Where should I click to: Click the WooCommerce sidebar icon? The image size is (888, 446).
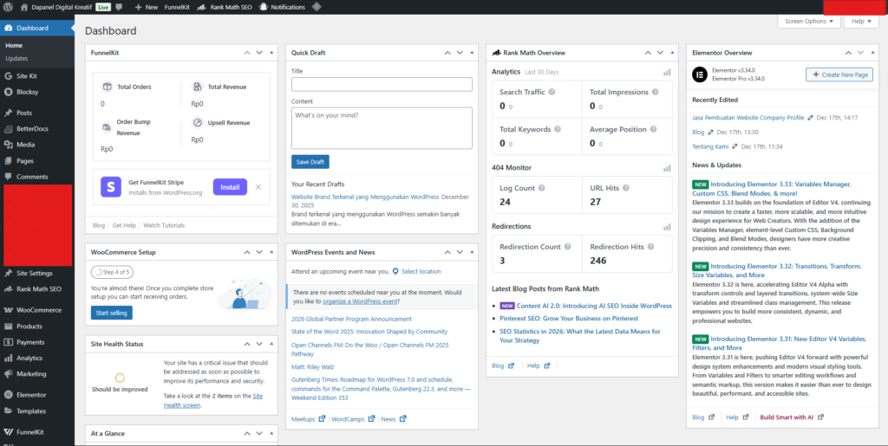click(8, 310)
